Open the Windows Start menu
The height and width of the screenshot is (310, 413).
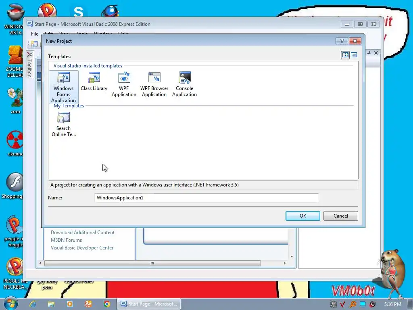pyautogui.click(x=10, y=304)
